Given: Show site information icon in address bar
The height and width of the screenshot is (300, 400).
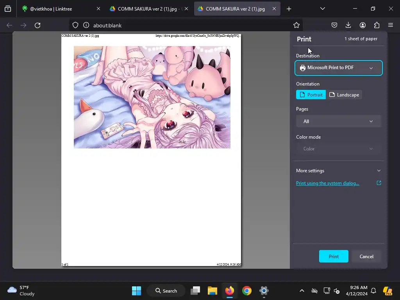Looking at the screenshot, I should [86, 25].
